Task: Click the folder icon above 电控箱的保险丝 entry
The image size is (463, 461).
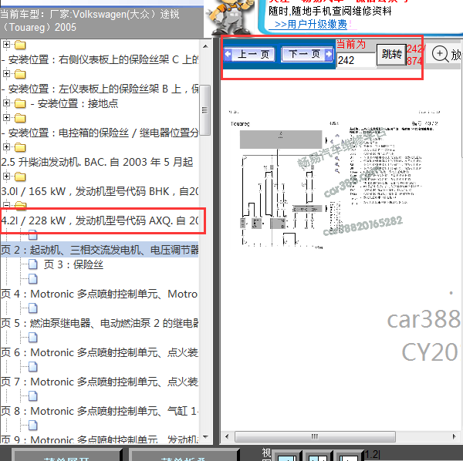Action: coord(20,118)
